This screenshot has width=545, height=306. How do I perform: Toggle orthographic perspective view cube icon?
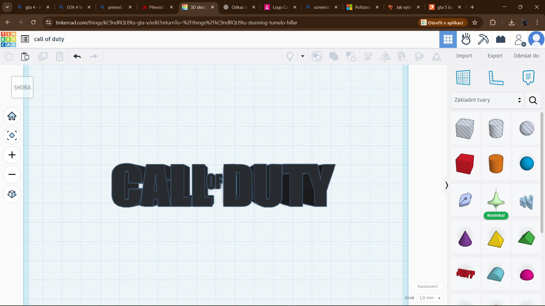click(12, 194)
